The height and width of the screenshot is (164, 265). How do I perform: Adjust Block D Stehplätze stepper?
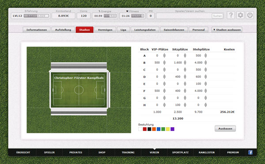click(x=205, y=77)
